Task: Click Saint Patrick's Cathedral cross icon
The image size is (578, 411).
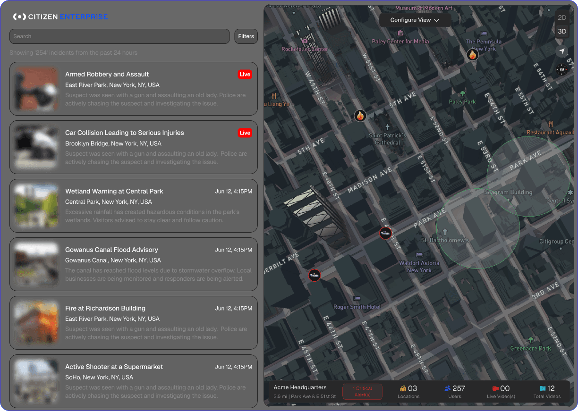Action: (388, 127)
